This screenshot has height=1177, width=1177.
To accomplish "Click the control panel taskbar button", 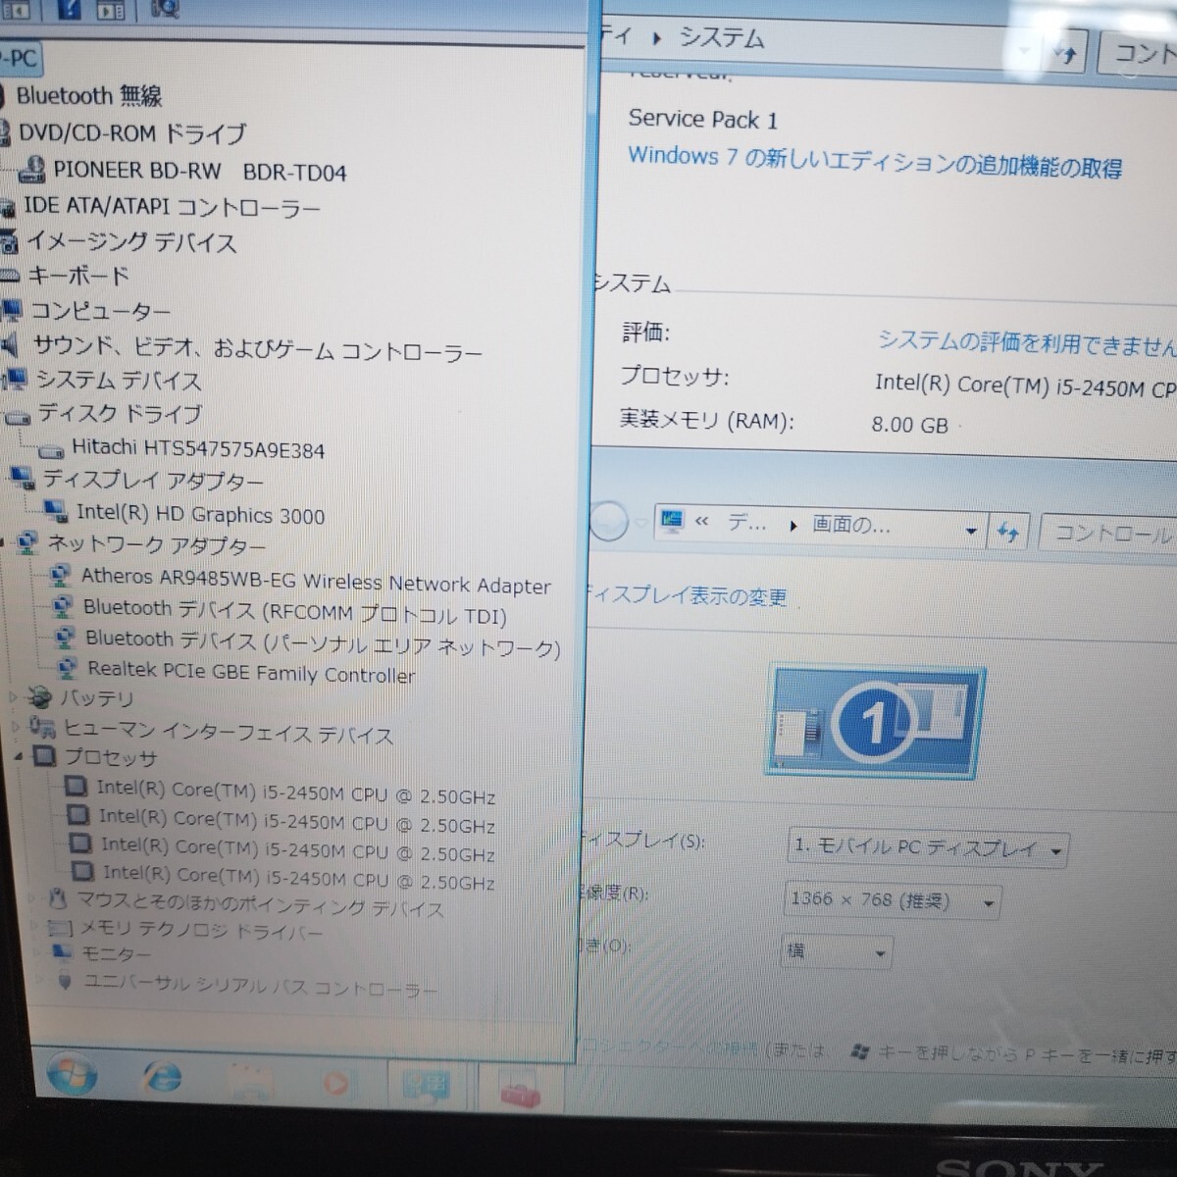I will pyautogui.click(x=427, y=1087).
